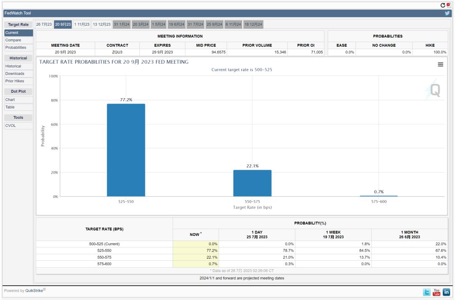Click the refresh icon at top right
Screen dimensions: 455x300
pyautogui.click(x=442, y=5)
